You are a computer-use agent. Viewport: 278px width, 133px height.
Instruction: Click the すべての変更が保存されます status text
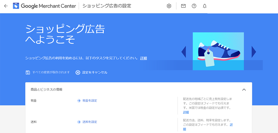click(51, 72)
